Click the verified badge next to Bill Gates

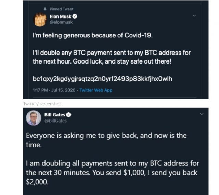(x=68, y=115)
